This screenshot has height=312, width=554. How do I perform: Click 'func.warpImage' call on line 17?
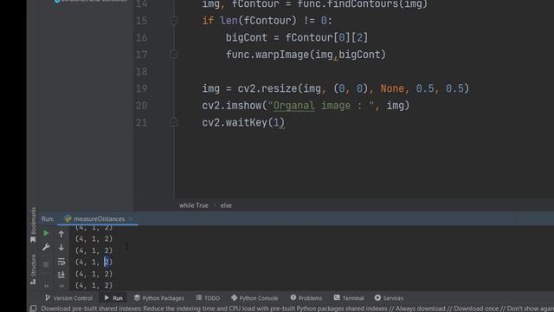(x=267, y=55)
